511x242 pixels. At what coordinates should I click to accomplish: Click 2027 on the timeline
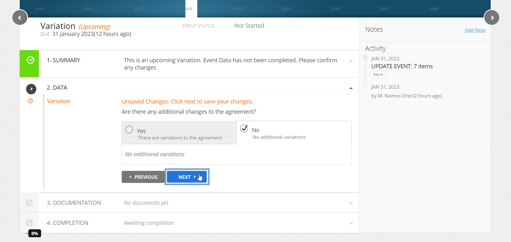click(x=384, y=9)
